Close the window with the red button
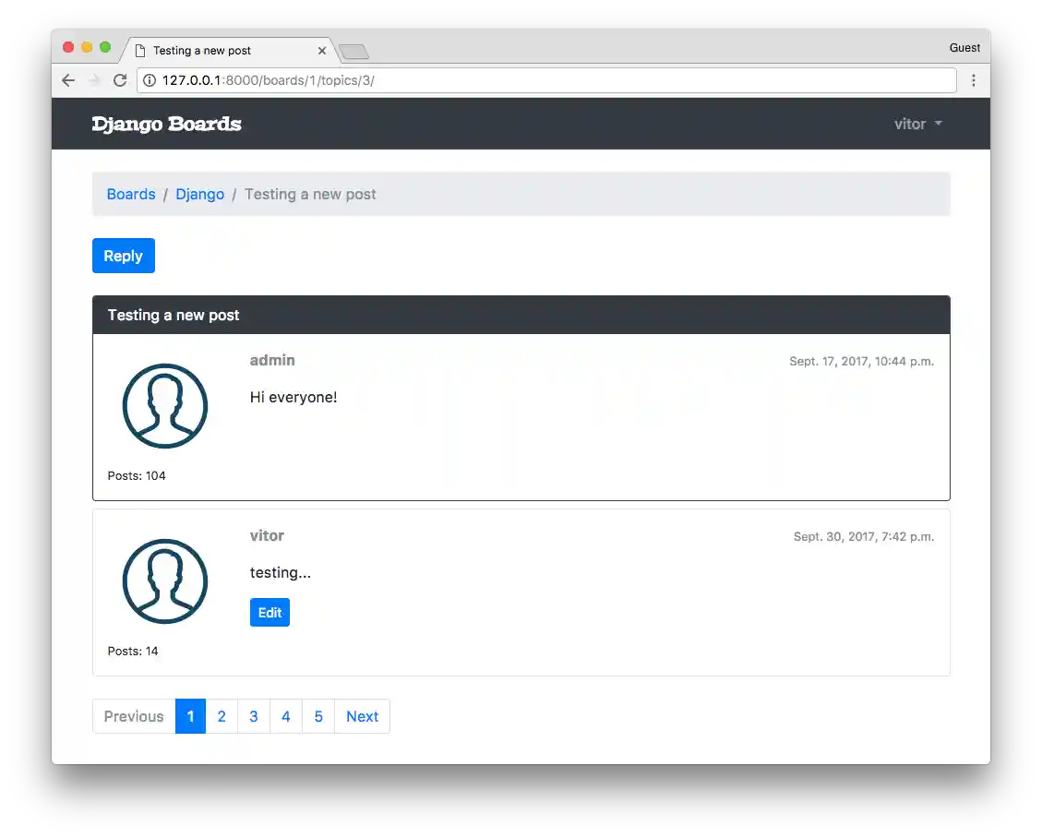This screenshot has height=838, width=1042. [x=67, y=47]
